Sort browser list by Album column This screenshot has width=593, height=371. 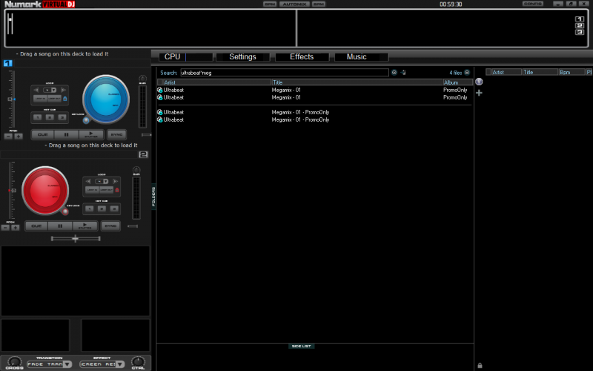click(x=457, y=82)
